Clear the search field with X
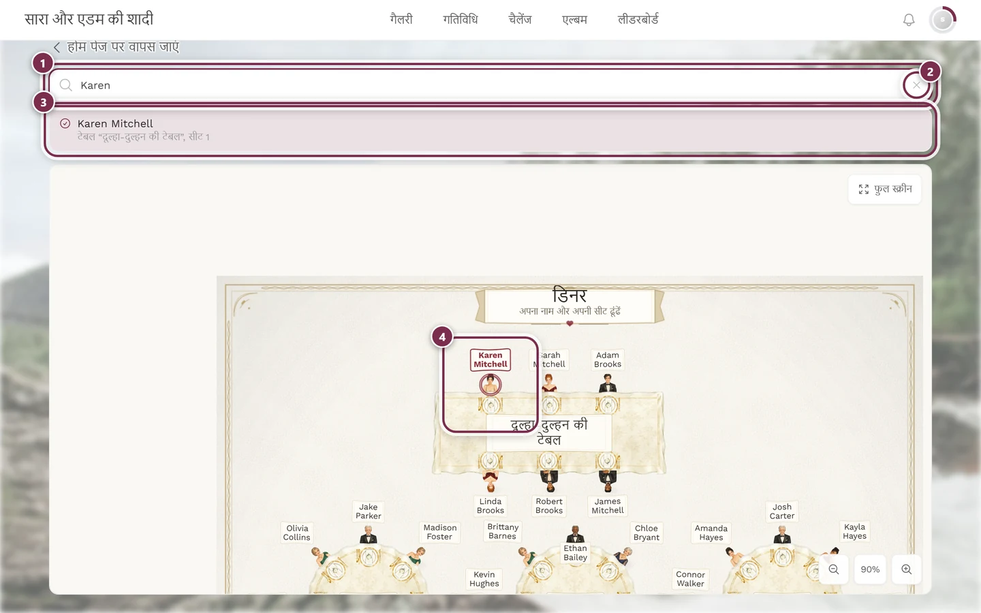Viewport: 981px width, 613px height. point(916,85)
